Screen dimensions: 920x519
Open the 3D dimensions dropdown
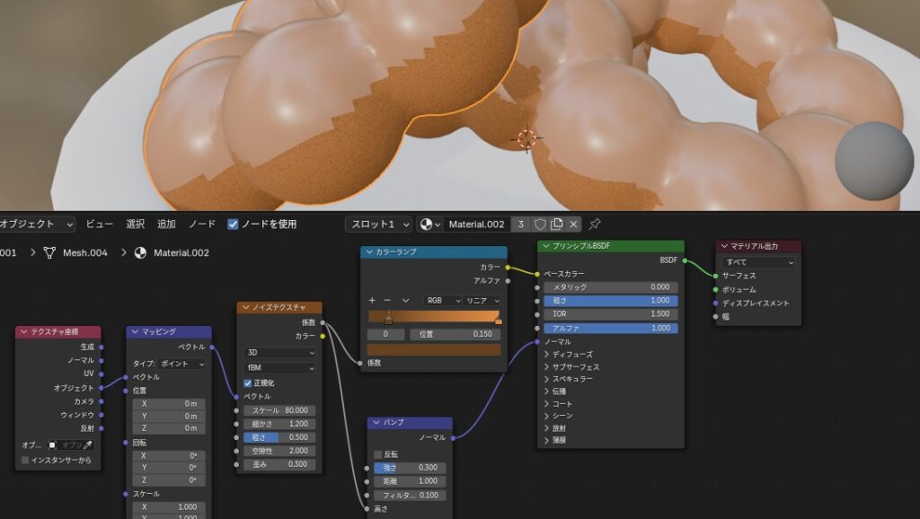279,353
